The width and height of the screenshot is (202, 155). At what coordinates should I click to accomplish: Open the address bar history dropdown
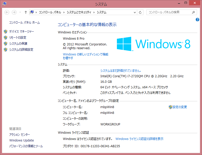(135, 12)
